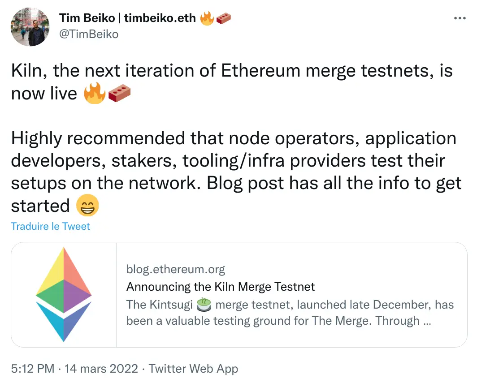Click the fire emoji in the tweet body
477x387 pixels.
[95, 94]
